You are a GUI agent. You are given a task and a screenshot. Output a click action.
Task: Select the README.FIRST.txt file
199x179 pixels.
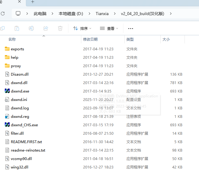pyautogui.click(x=26, y=142)
